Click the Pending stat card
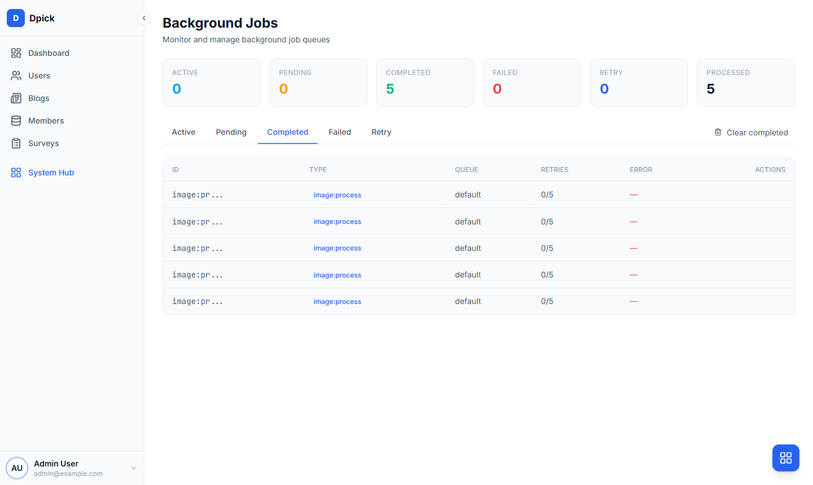 click(x=318, y=83)
